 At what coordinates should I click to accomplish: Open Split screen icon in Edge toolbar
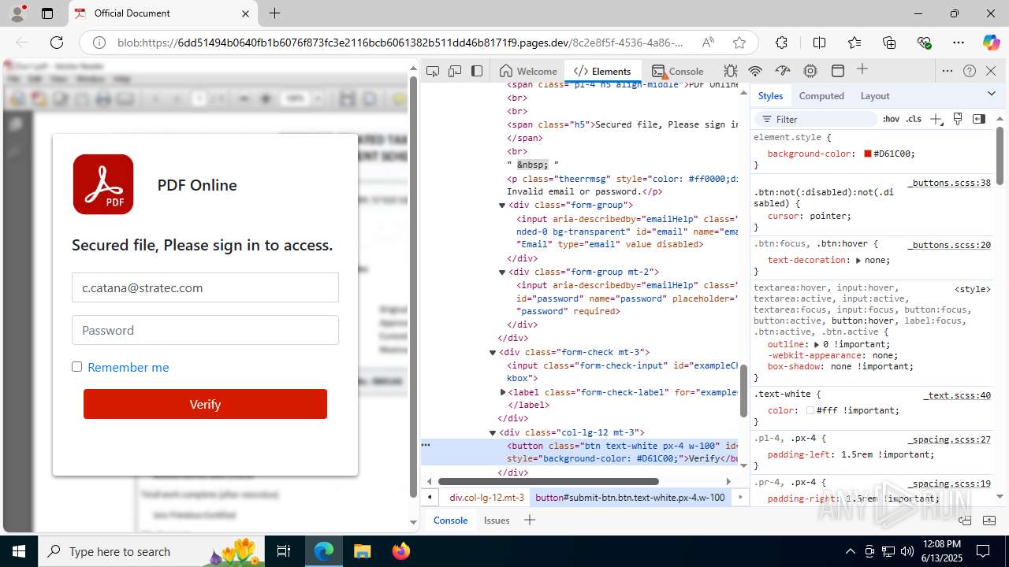click(819, 43)
